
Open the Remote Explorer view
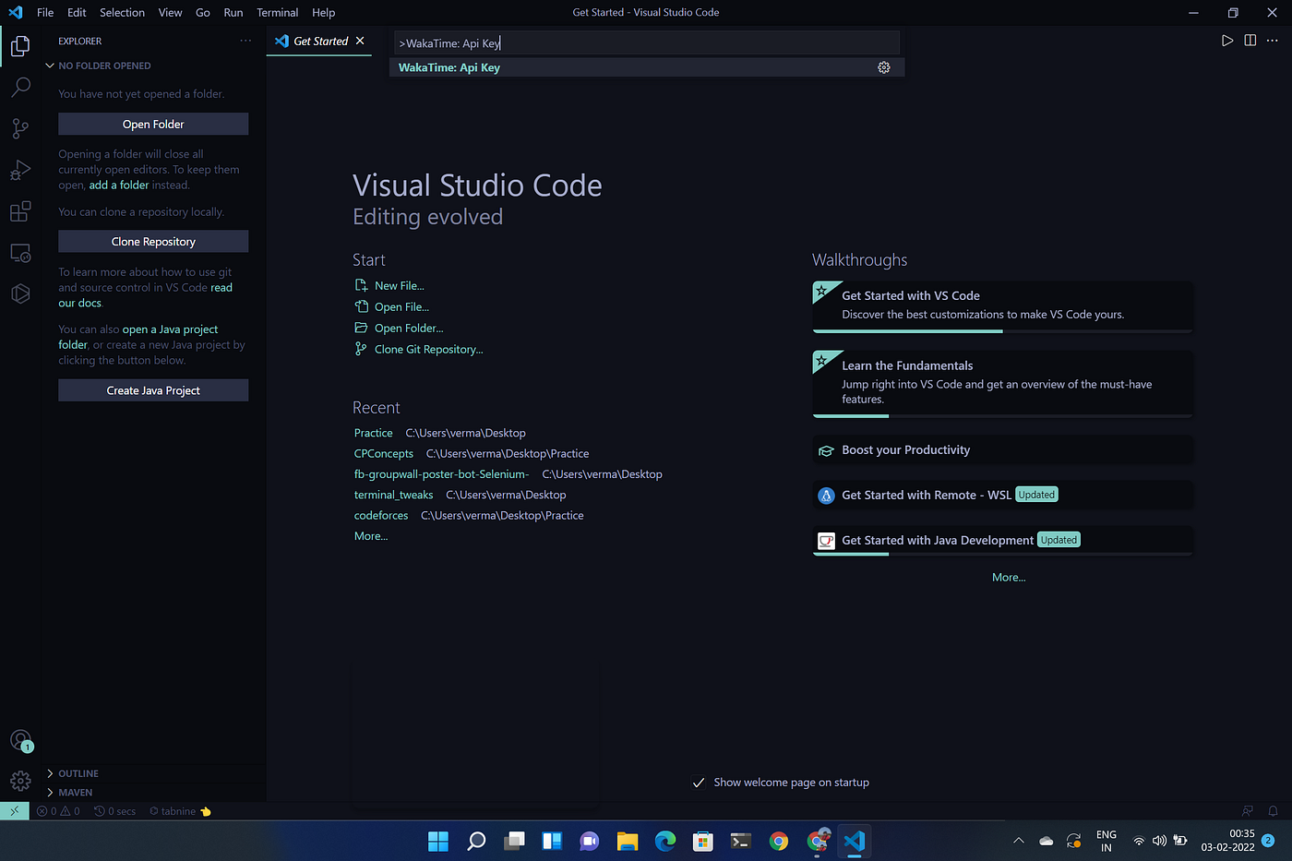click(20, 252)
